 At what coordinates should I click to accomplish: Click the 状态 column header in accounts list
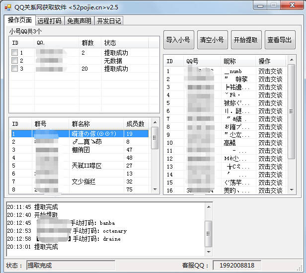click(125, 43)
